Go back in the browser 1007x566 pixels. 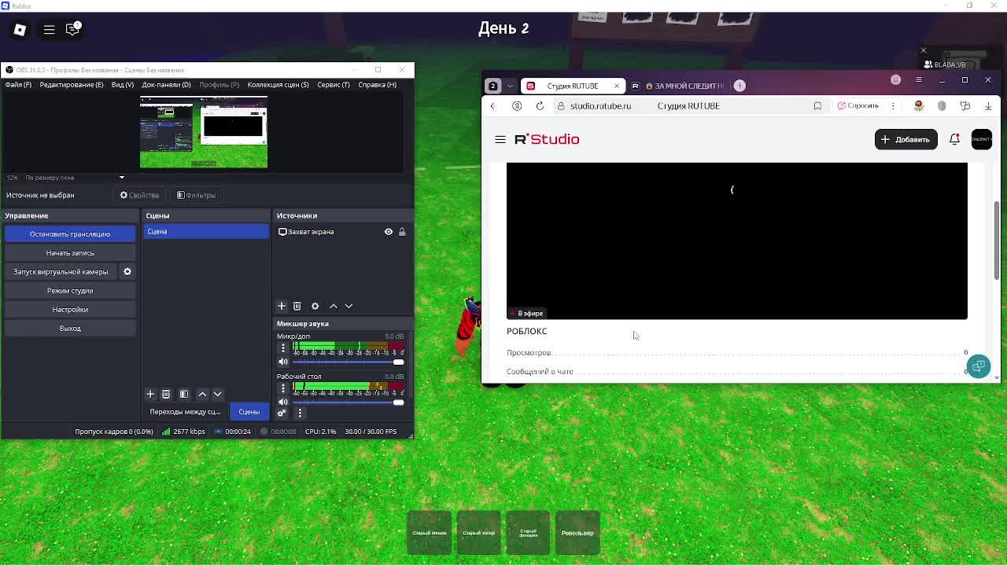coord(493,106)
